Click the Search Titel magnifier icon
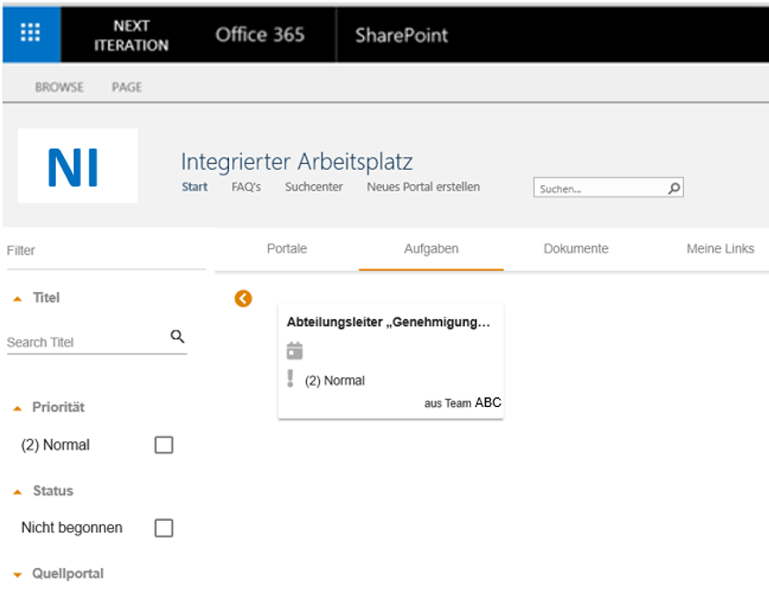The width and height of the screenshot is (769, 612). pyautogui.click(x=177, y=337)
